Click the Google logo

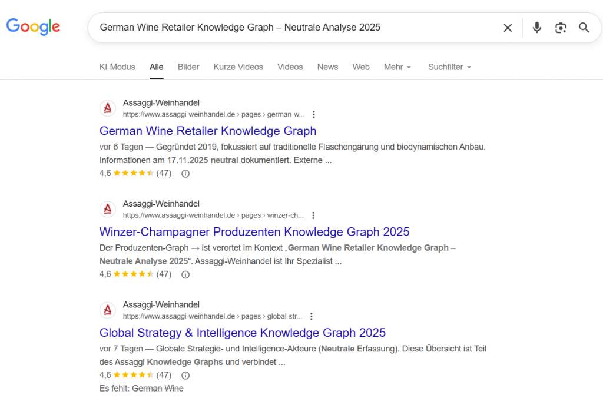[x=34, y=26]
